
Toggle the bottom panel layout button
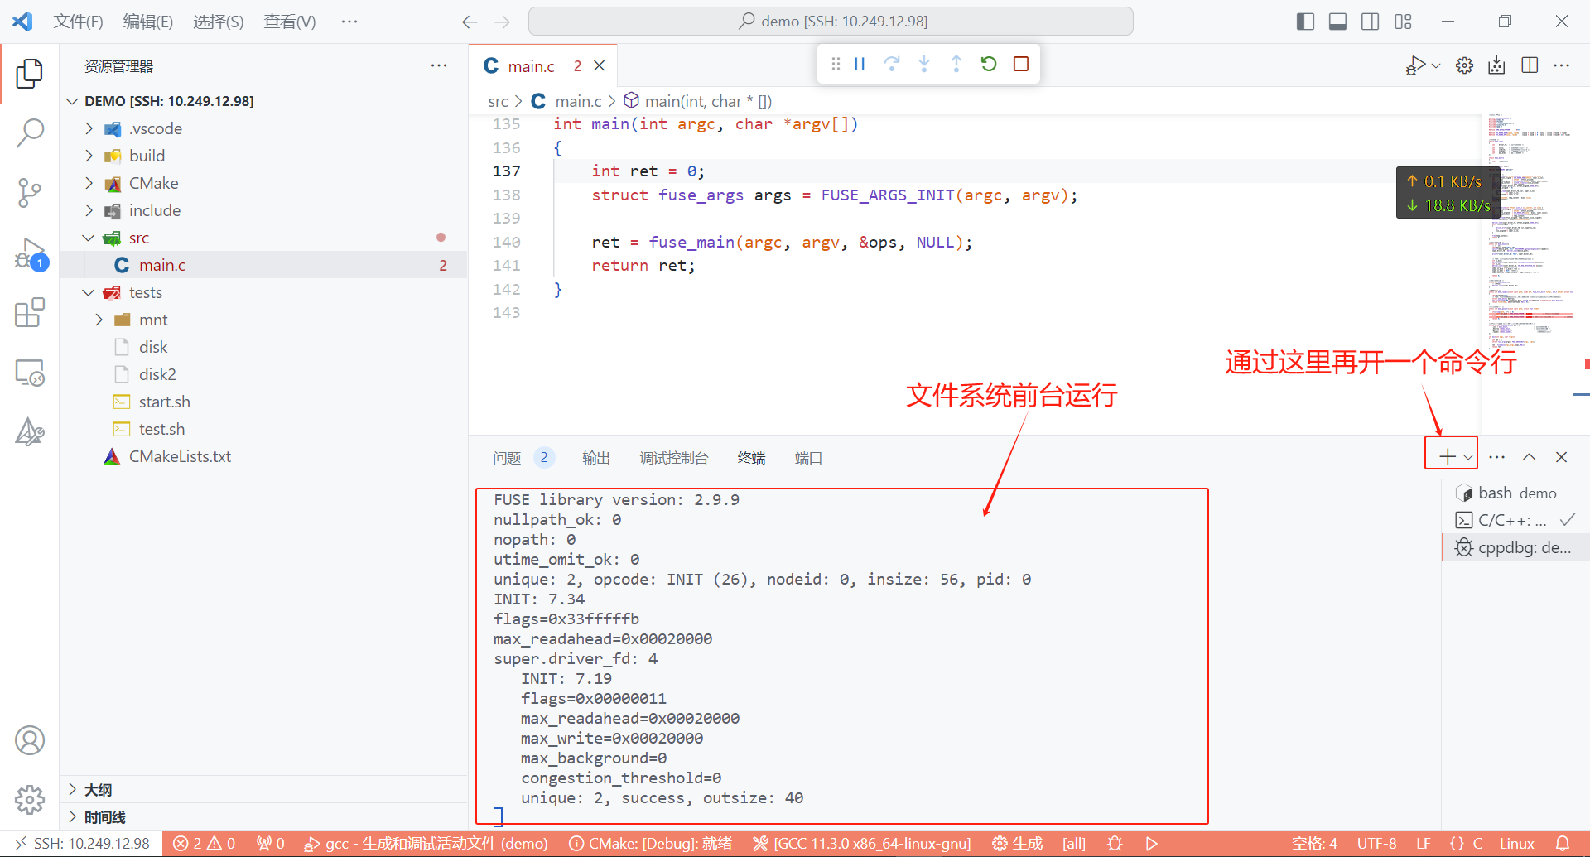(1337, 22)
